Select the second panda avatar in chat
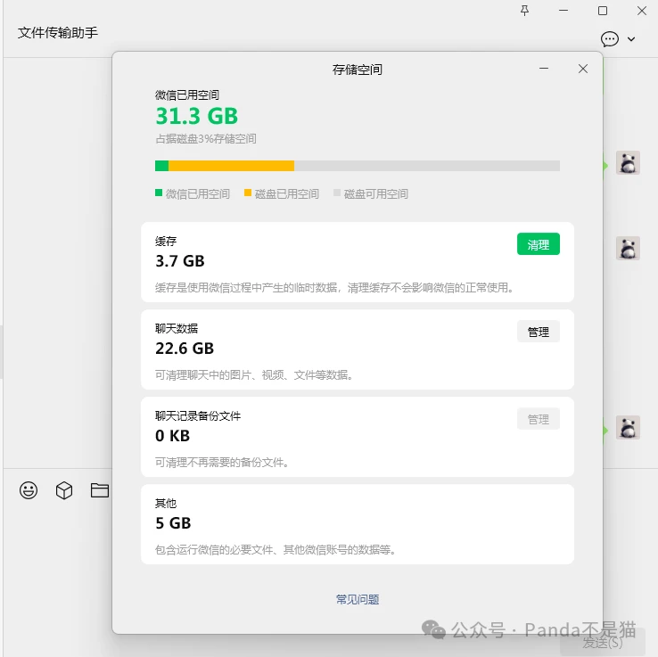The image size is (658, 657). click(629, 249)
